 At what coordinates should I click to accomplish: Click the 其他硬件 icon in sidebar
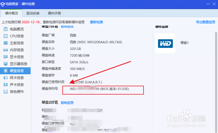click(x=6, y=92)
